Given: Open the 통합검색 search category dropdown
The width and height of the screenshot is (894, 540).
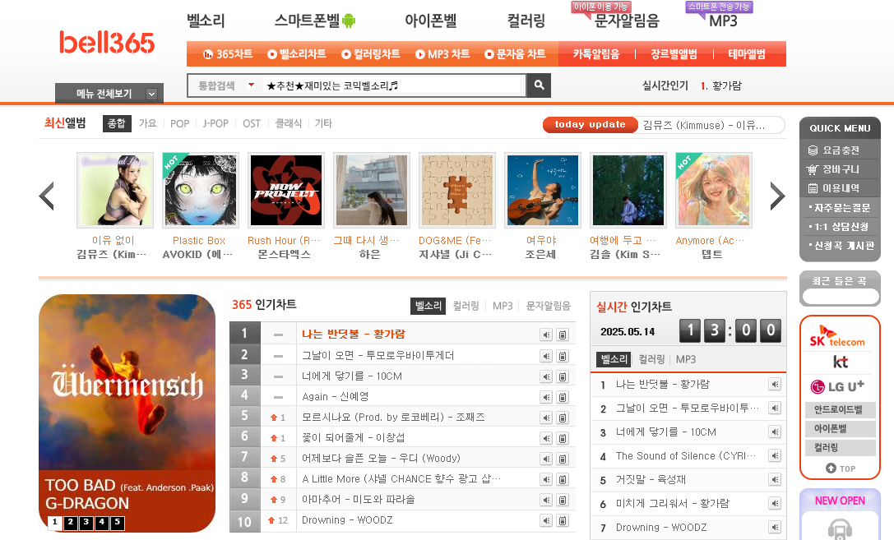Looking at the screenshot, I should [225, 85].
